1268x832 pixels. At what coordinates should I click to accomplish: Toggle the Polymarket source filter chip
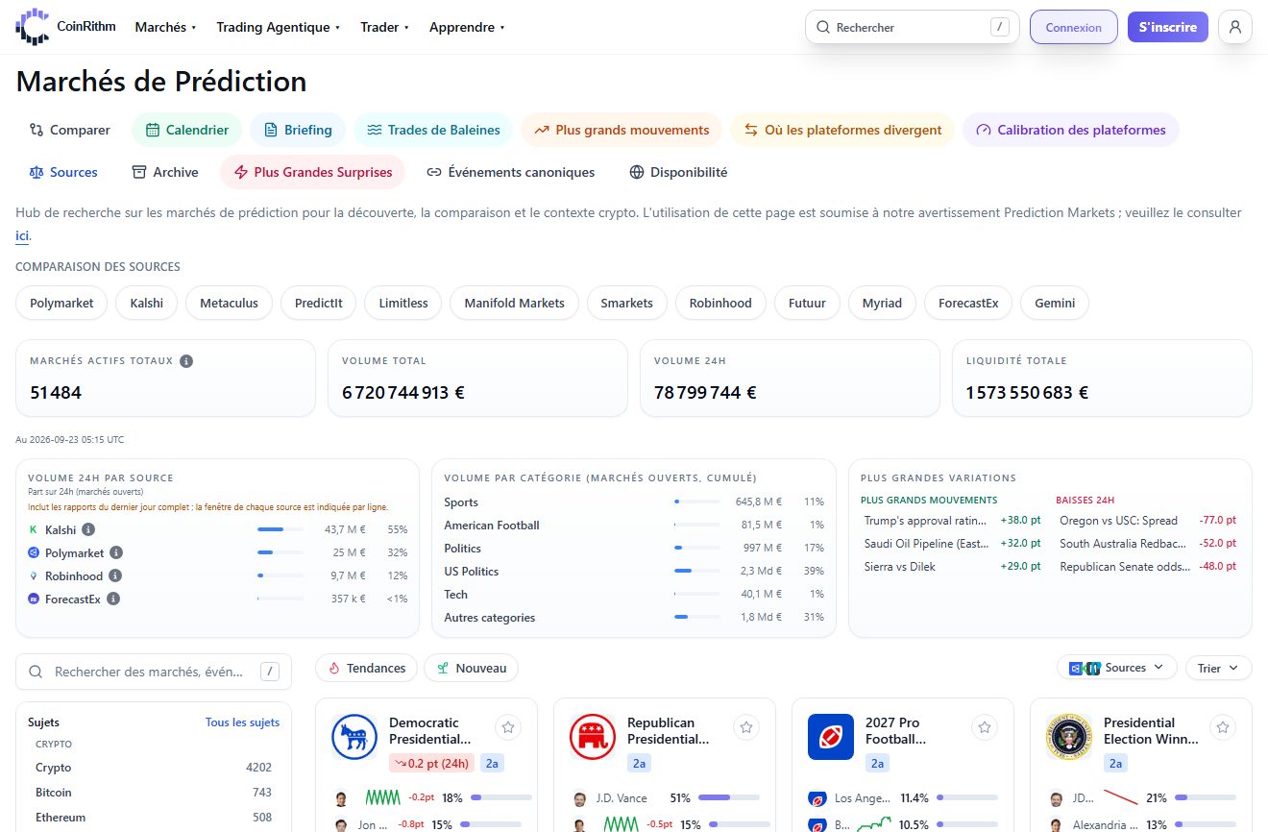61,303
